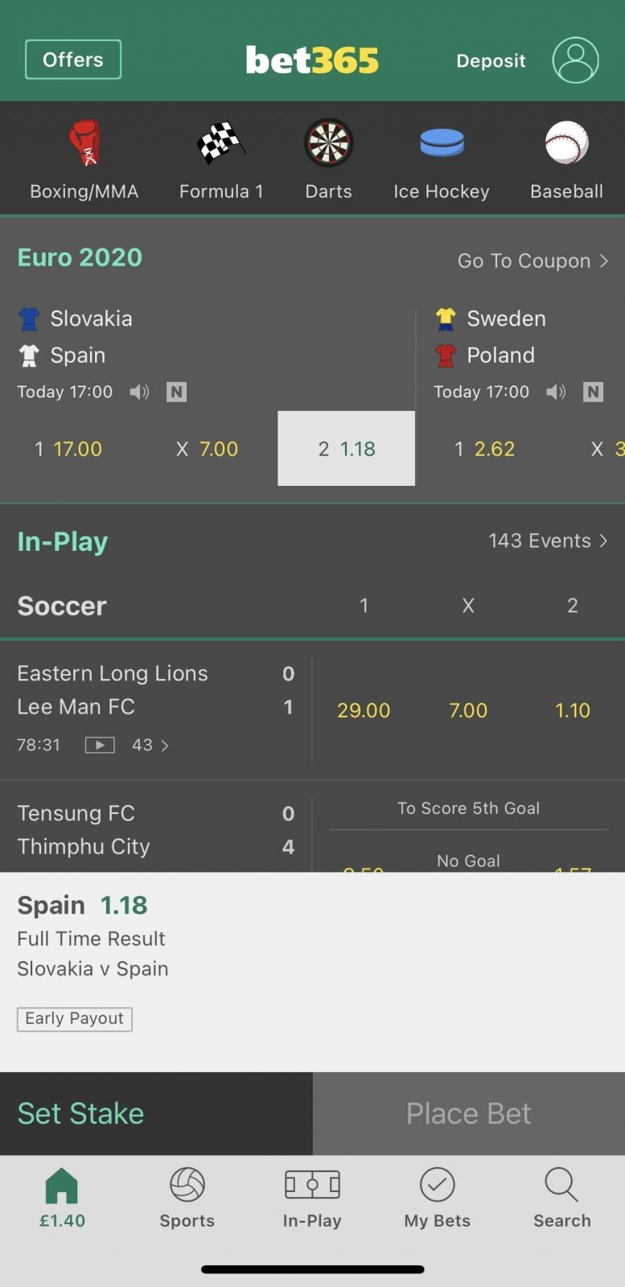625x1287 pixels.
Task: Open the account profile icon
Action: tap(575, 60)
